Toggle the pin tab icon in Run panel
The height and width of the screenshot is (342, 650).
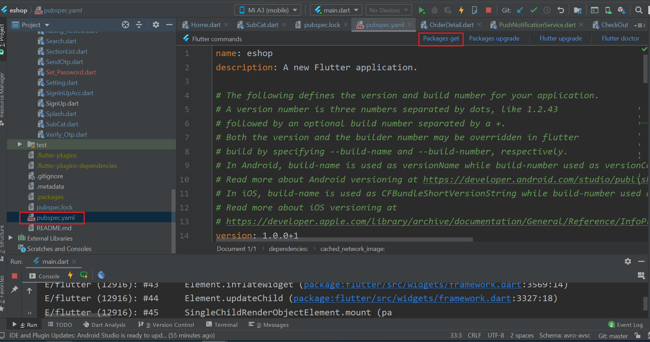pos(15,289)
